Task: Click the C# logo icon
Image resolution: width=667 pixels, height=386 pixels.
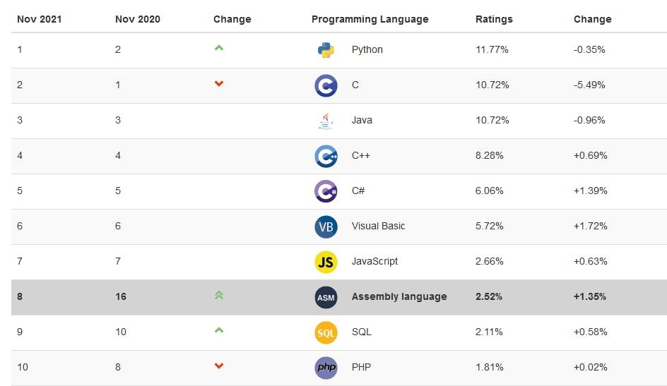Action: point(326,191)
